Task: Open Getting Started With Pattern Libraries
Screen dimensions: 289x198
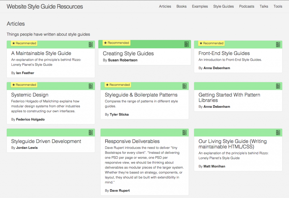Action: (229, 97)
